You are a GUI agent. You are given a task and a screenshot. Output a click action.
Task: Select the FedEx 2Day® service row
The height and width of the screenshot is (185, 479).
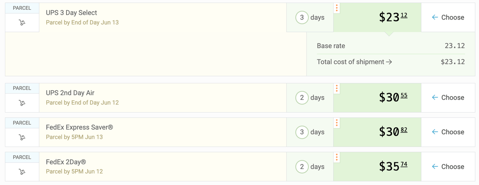coord(162,167)
